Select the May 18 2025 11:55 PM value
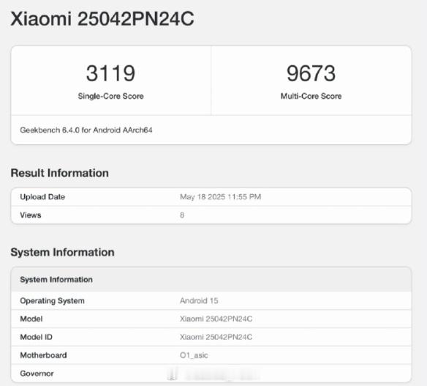427x386 pixels. point(220,197)
